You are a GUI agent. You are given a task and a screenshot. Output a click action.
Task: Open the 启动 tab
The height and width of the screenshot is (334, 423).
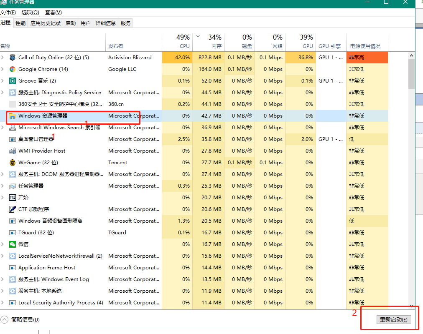70,23
